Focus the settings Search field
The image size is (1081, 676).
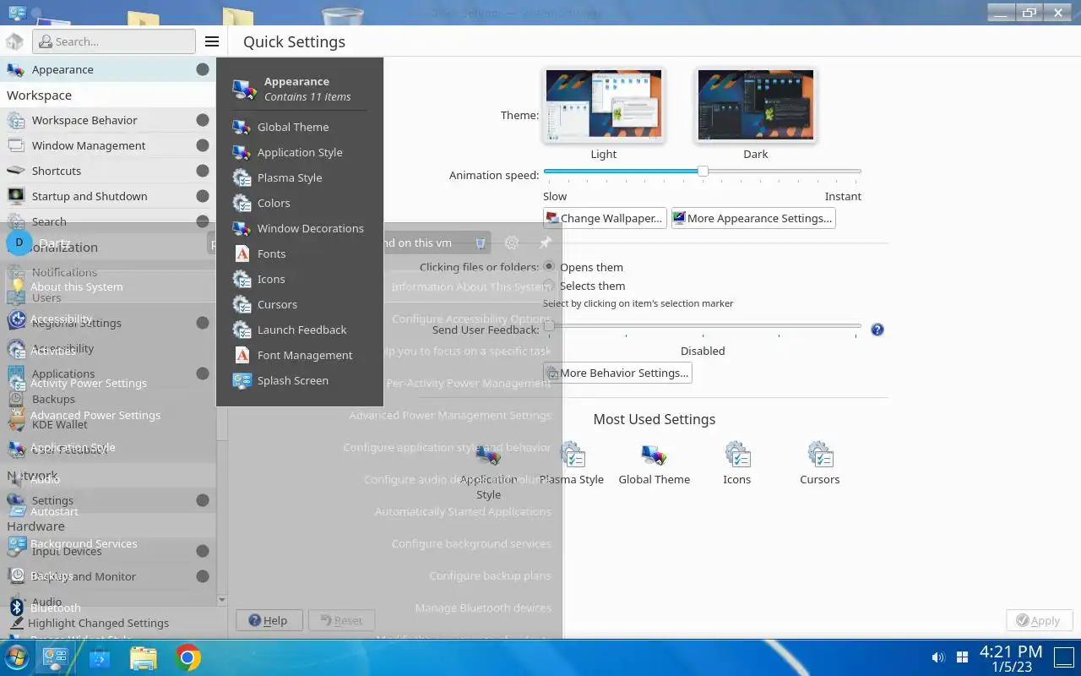coord(114,41)
